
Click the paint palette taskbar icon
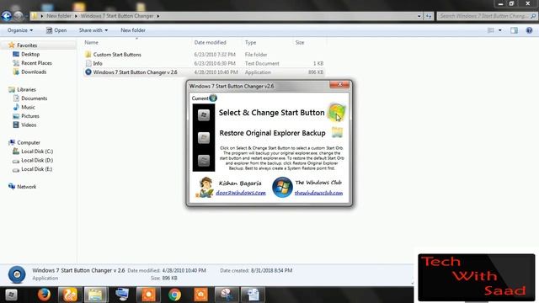tap(227, 295)
